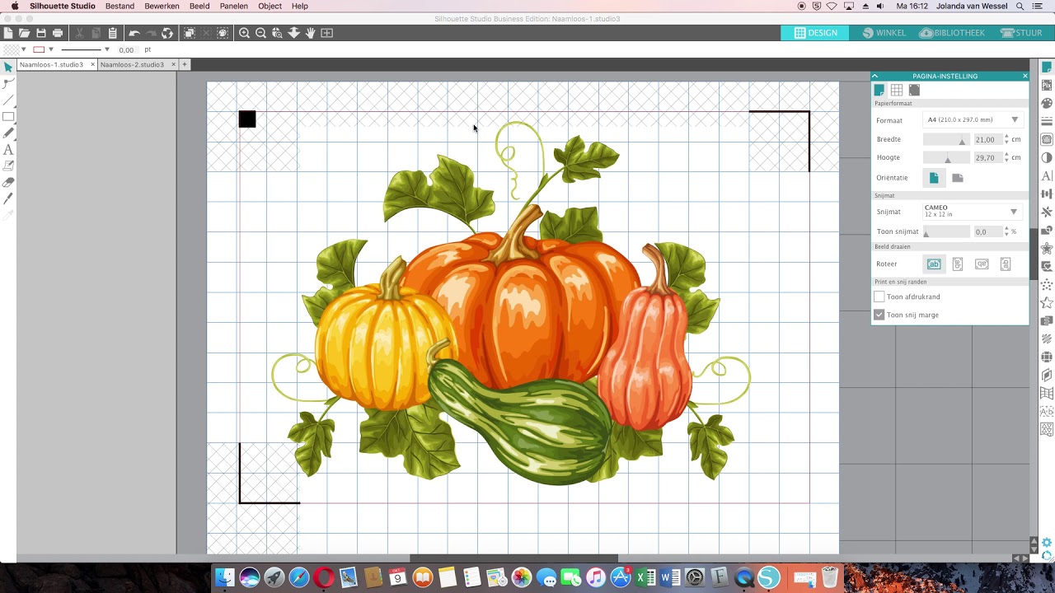This screenshot has width=1055, height=593.
Task: Undo the last action
Action: [x=134, y=33]
